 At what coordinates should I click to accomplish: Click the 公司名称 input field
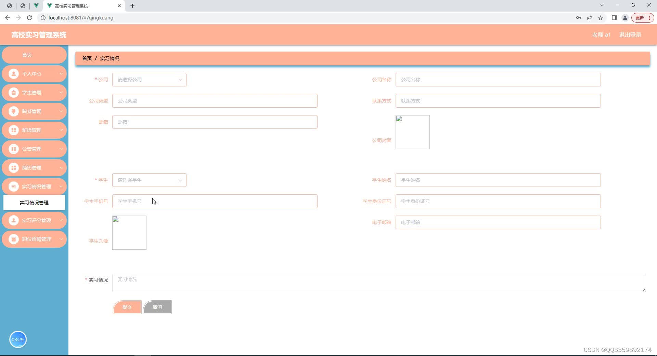[x=498, y=80]
